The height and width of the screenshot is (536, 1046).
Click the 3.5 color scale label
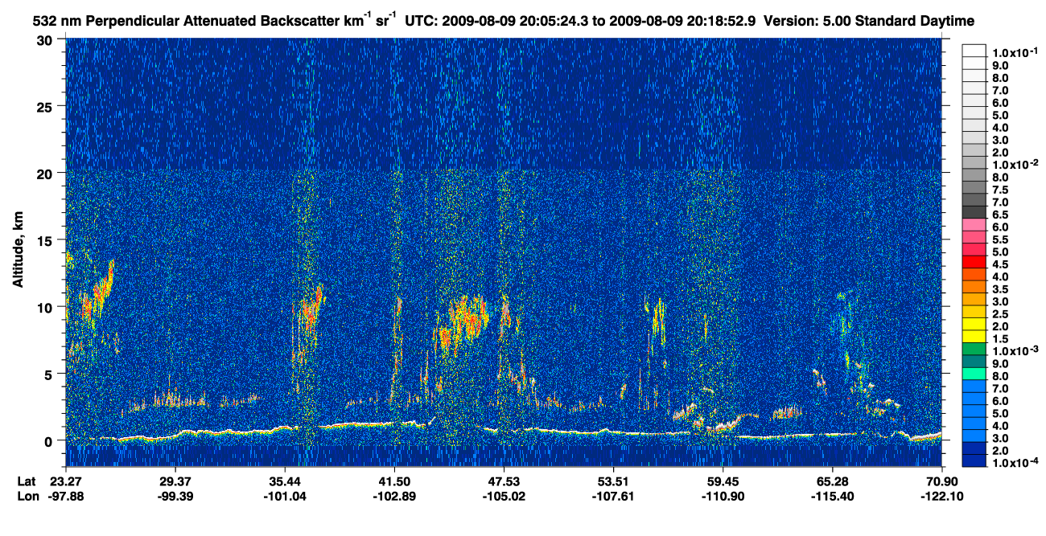(999, 289)
